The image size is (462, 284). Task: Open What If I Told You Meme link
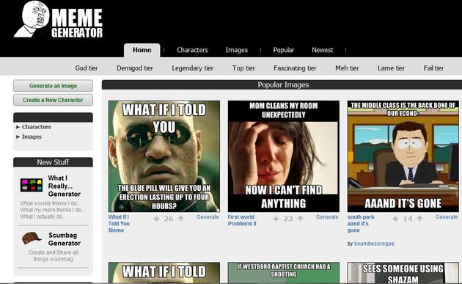119,224
